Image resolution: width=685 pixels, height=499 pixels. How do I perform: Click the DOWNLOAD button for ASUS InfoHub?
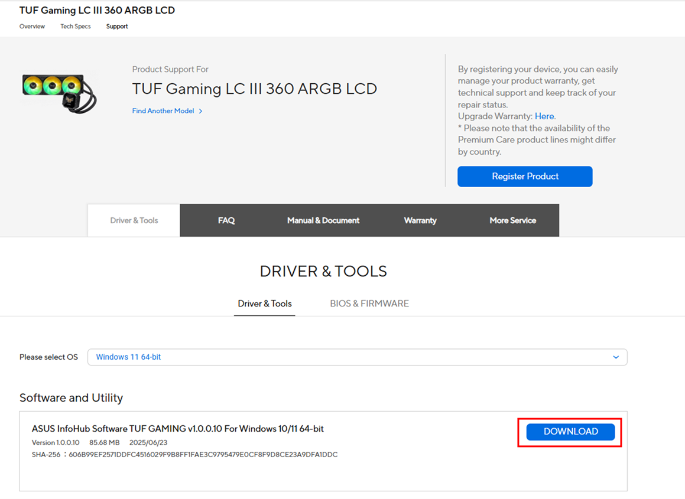click(x=570, y=432)
